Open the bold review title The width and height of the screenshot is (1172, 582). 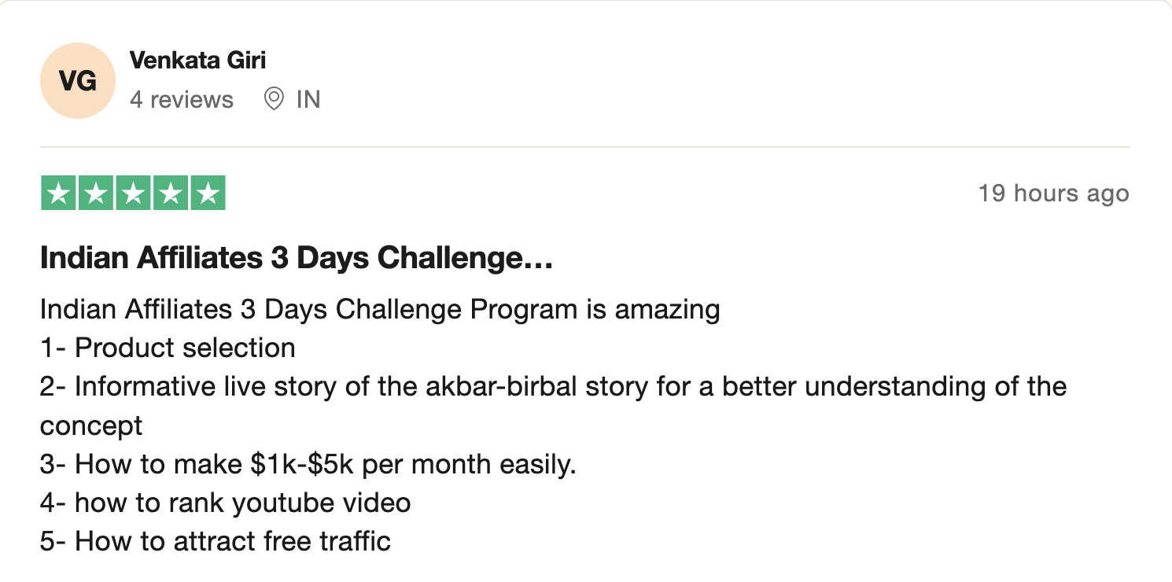pyautogui.click(x=297, y=258)
